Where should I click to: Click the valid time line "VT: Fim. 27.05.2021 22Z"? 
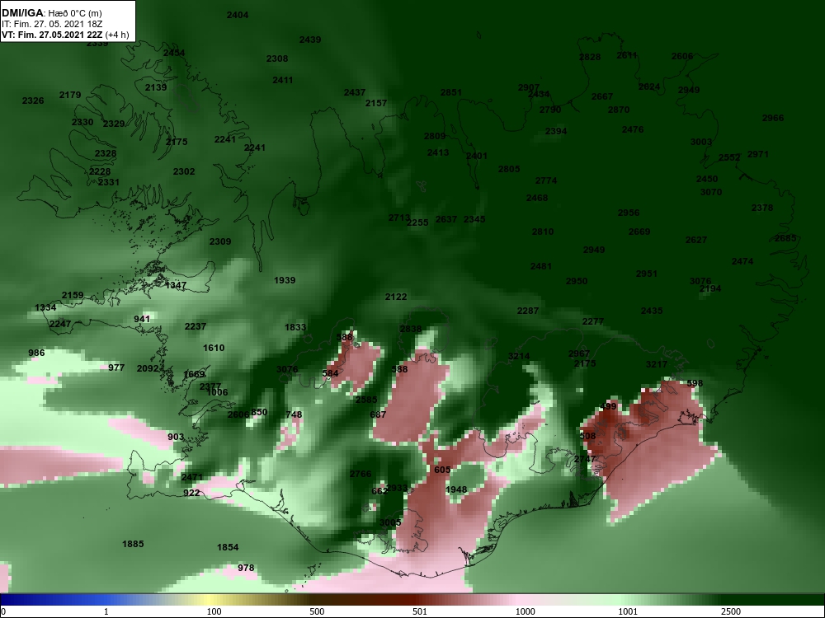tap(52, 35)
